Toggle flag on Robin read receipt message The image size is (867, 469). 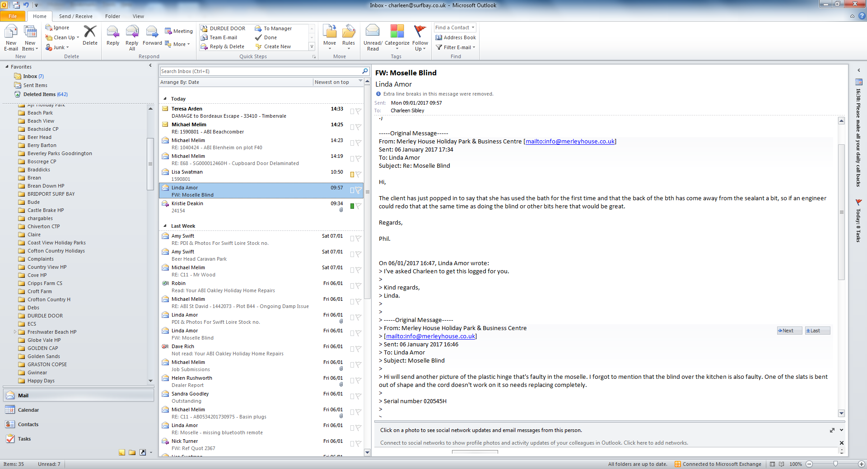(x=358, y=285)
